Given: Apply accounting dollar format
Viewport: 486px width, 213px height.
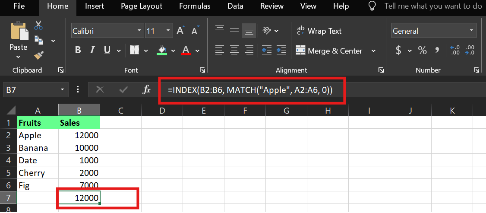Looking at the screenshot, I should click(399, 50).
